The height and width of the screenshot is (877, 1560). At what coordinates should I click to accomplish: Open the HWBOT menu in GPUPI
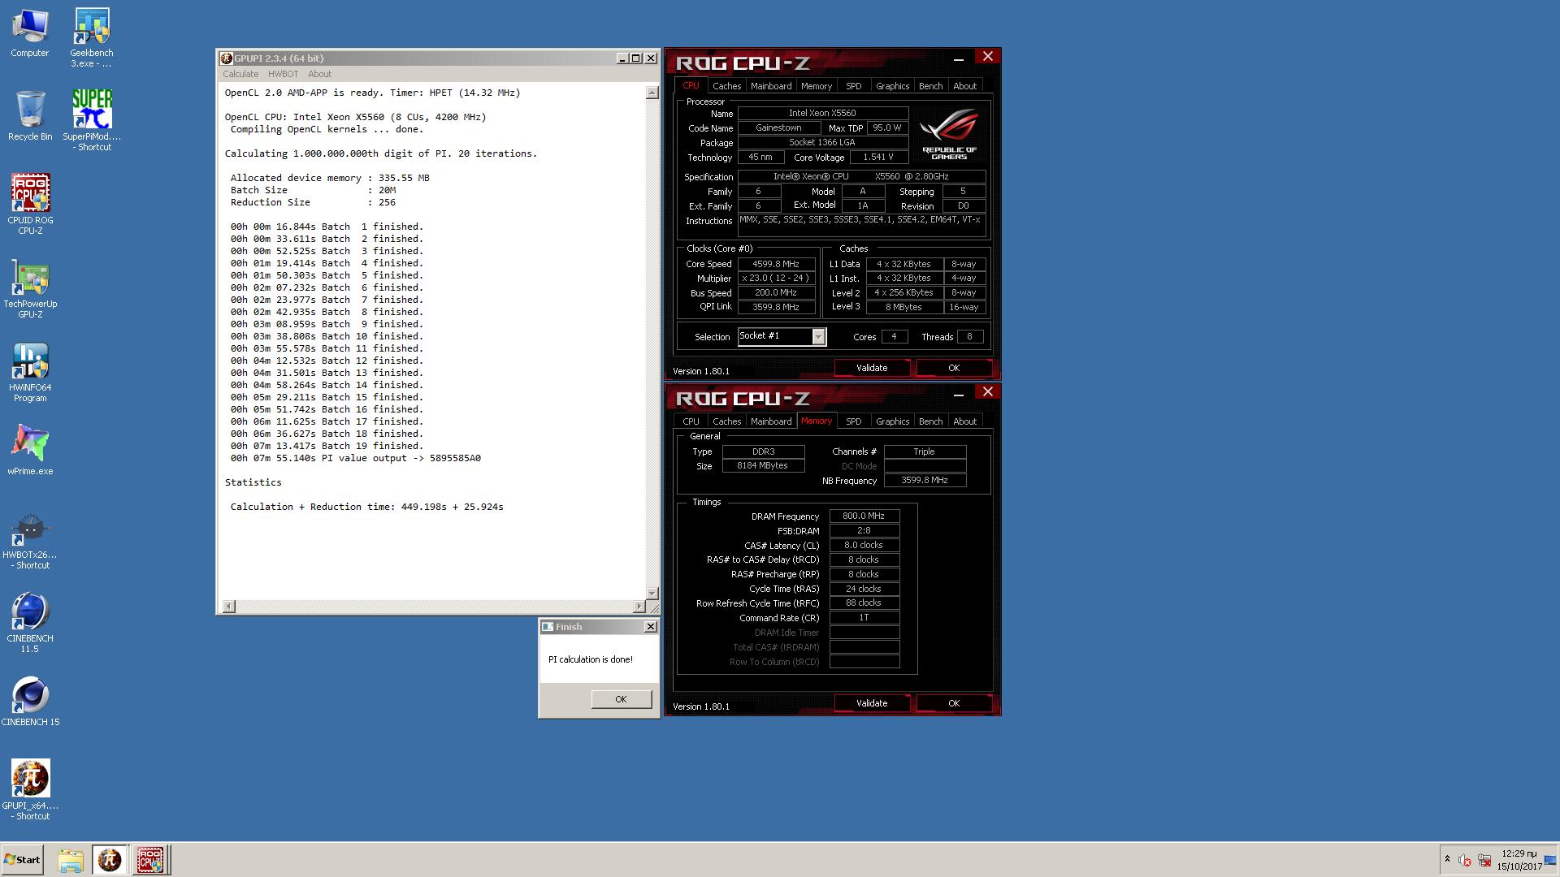[x=283, y=74]
